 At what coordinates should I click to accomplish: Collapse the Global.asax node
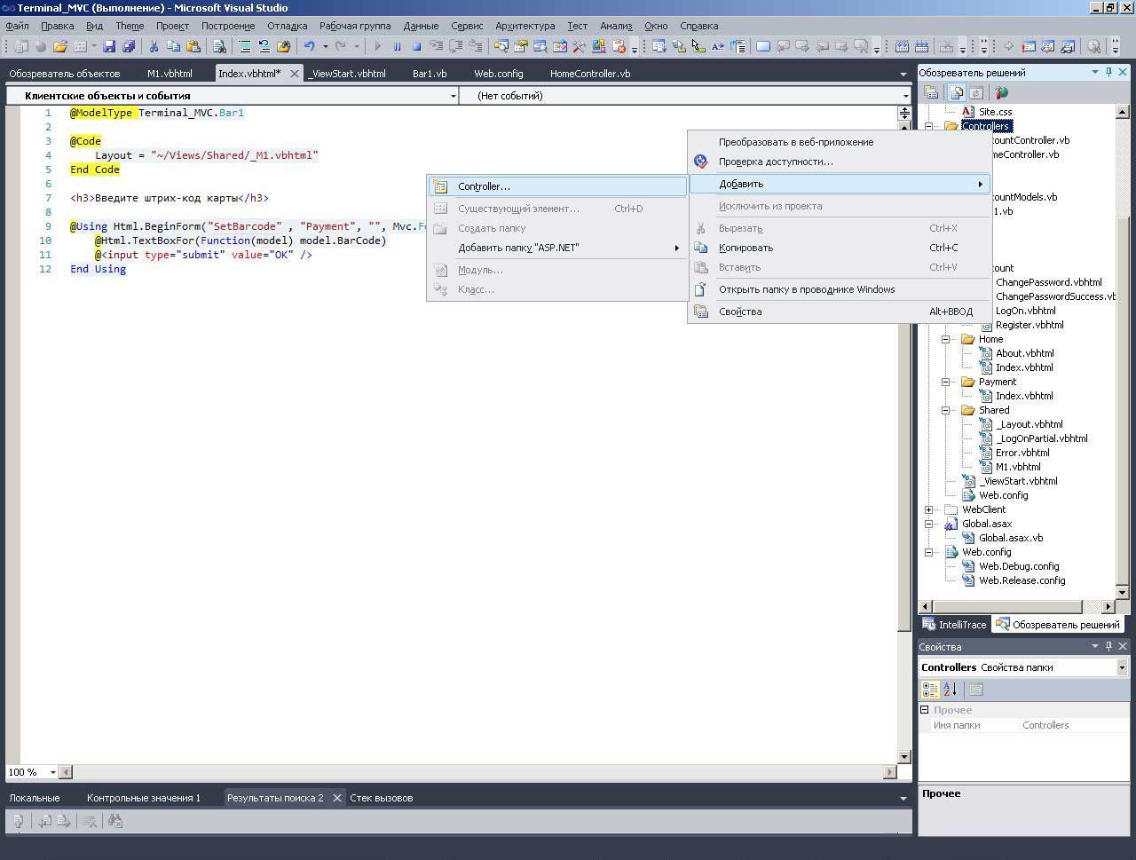tap(929, 524)
